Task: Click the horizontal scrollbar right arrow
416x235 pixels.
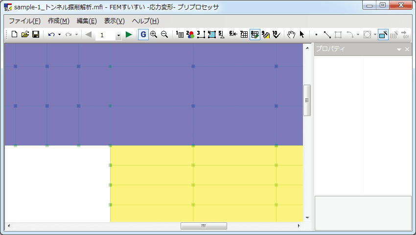Action: coord(299,226)
